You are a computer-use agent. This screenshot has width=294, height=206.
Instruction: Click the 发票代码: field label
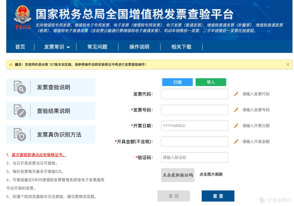pos(143,94)
